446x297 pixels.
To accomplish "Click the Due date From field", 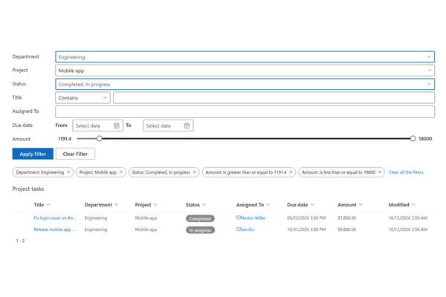I will (97, 125).
